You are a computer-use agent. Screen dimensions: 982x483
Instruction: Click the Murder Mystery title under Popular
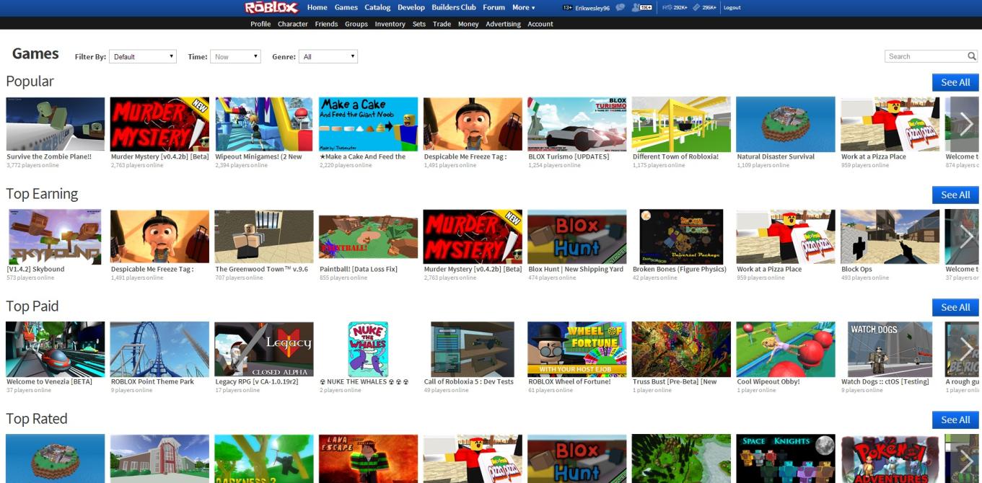click(159, 156)
